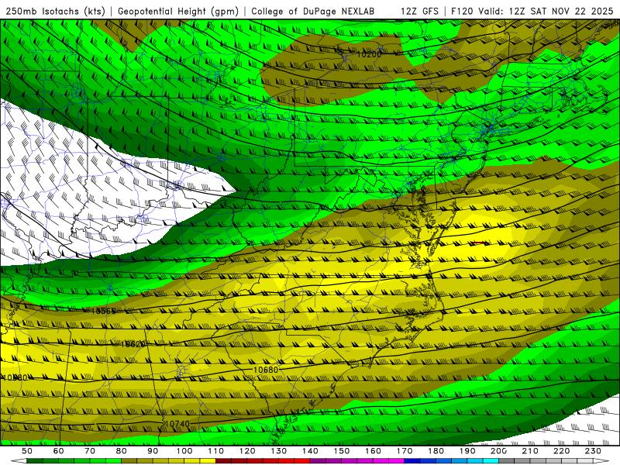The image size is (620, 465).
Task: Click the "Geopotential Height (gpm)" header text
Action: tap(178, 12)
